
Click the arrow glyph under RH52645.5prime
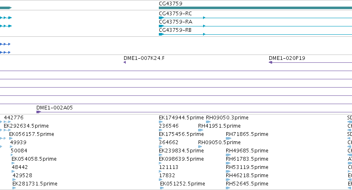[228, 188]
